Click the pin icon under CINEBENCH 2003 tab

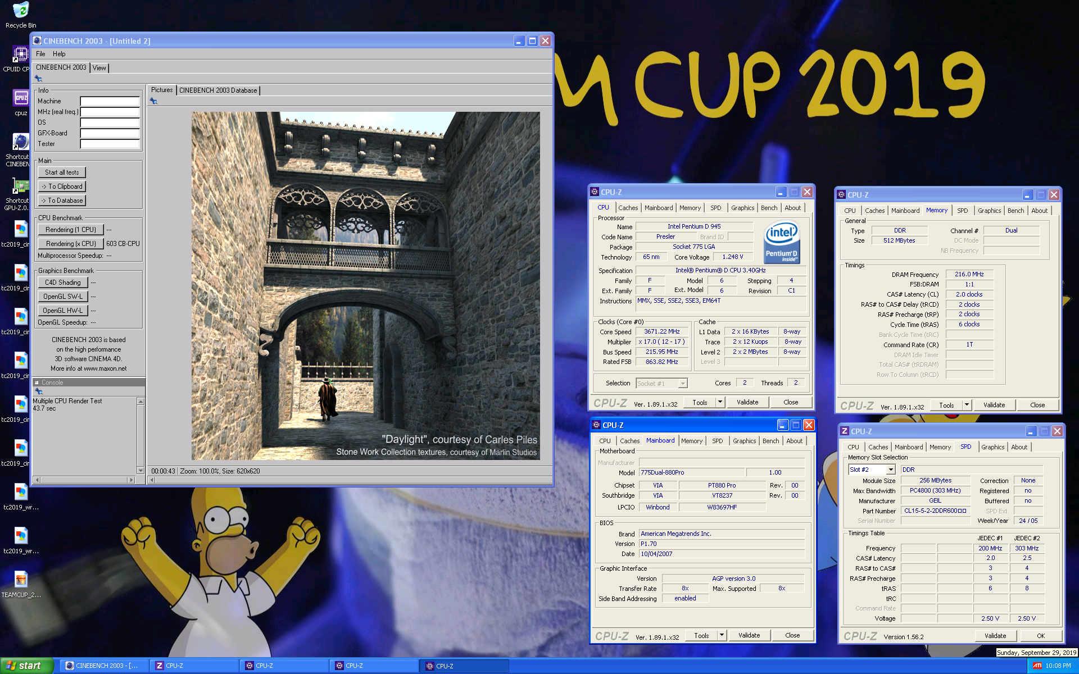pyautogui.click(x=38, y=79)
